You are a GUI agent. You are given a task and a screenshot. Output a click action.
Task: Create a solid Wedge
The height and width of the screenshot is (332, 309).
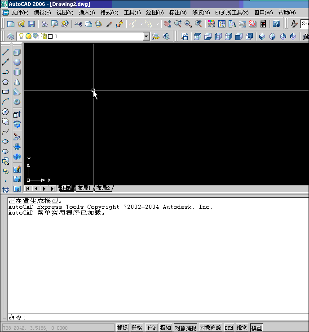17,92
